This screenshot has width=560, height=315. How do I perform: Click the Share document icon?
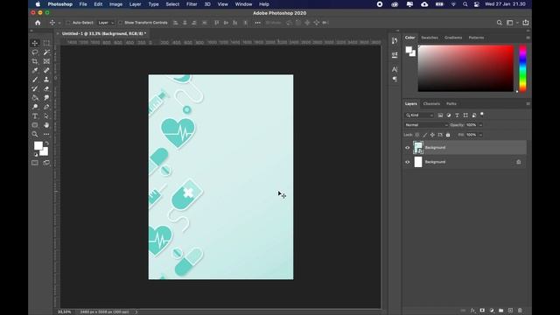coord(526,23)
